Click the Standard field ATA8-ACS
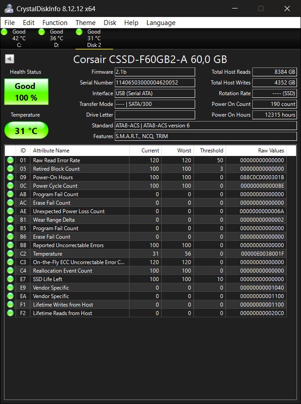The image size is (301, 404). point(206,126)
